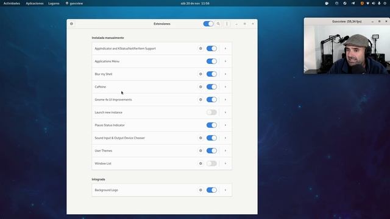Viewport: 390px width, 219px height.
Task: Open Caffeine extension settings gear
Action: (200, 87)
